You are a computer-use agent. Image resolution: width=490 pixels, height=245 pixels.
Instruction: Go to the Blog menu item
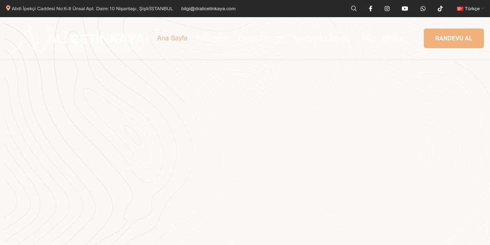(x=368, y=38)
